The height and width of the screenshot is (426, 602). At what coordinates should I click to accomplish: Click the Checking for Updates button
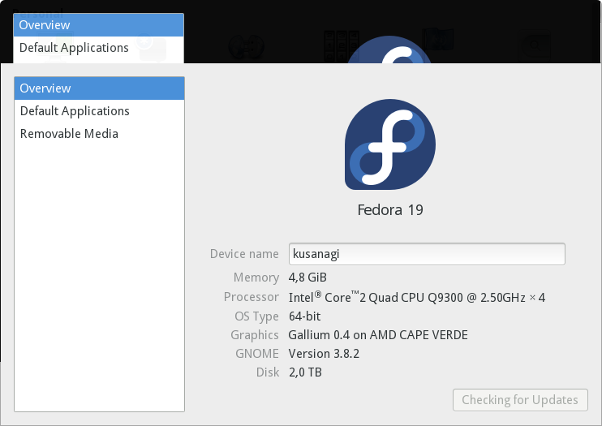[520, 400]
